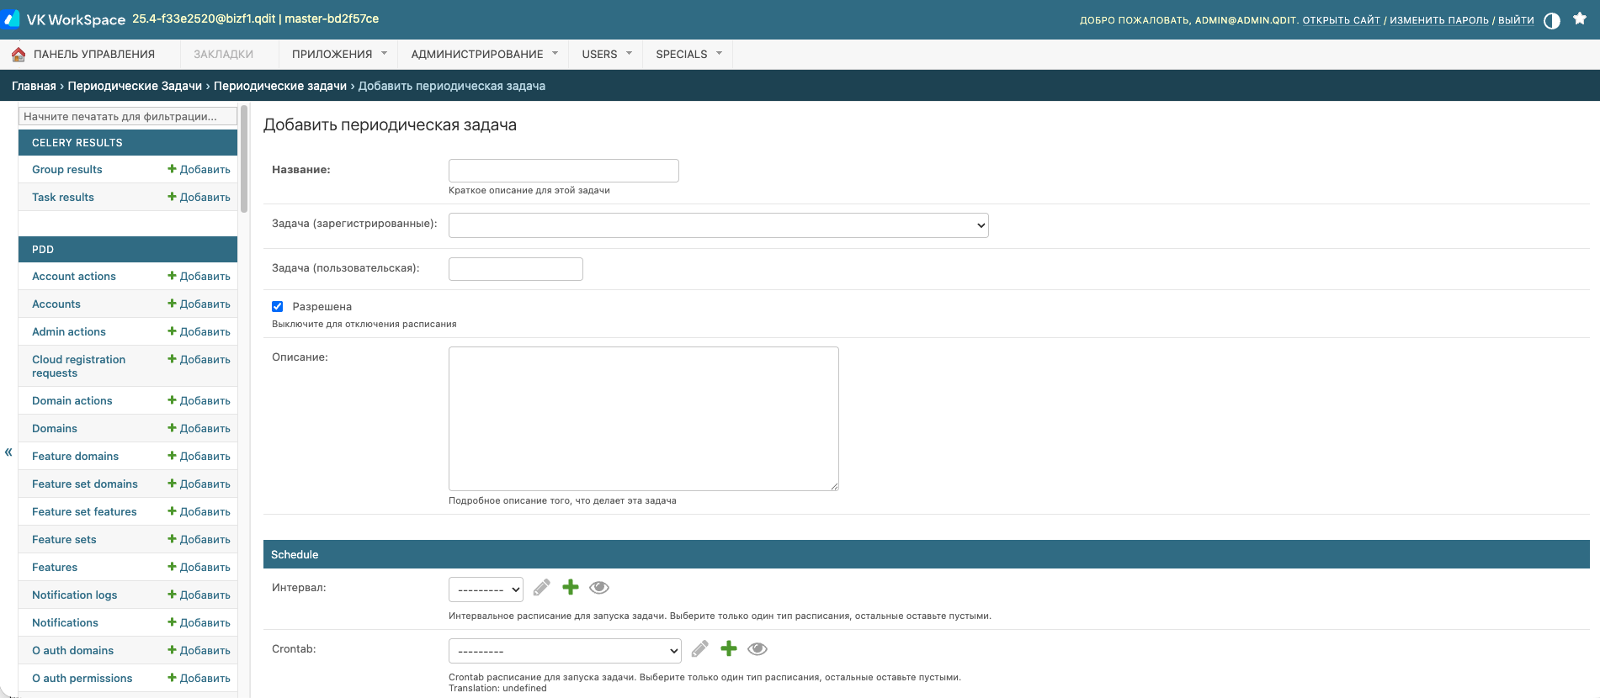Go to Панель управления
Viewport: 1600px width, 698px height.
(x=94, y=55)
